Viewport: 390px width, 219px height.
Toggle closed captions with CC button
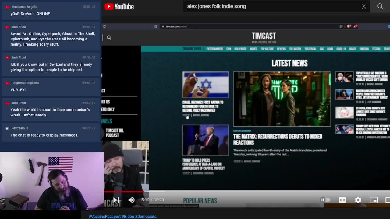(x=342, y=200)
